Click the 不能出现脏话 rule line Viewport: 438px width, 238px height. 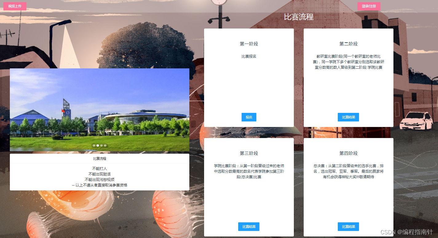[x=100, y=174]
